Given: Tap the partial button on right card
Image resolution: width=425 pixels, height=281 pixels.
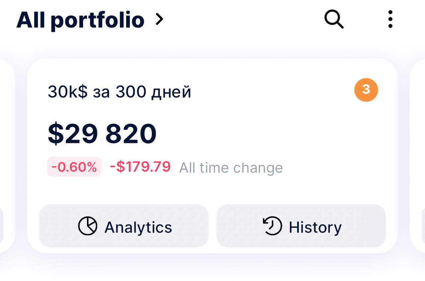Looking at the screenshot, I should tap(423, 226).
